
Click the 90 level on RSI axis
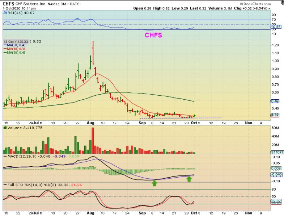pyautogui.click(x=274, y=15)
